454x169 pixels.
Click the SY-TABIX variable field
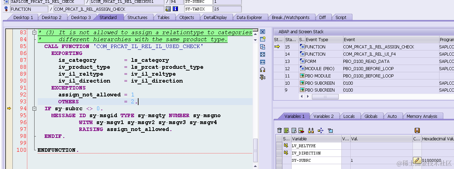pyautogui.click(x=198, y=9)
